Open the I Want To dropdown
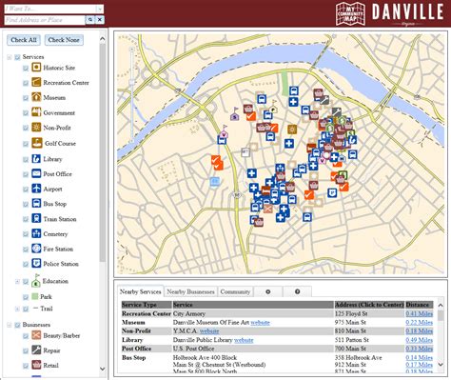Image resolution: width=451 pixels, height=380 pixels. [100, 9]
